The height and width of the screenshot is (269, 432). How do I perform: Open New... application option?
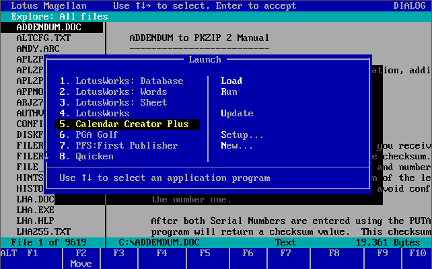(x=237, y=146)
